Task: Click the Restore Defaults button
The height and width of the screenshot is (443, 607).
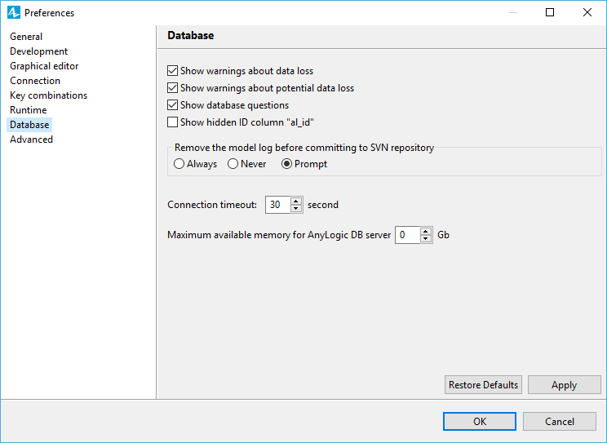Action: [x=483, y=385]
